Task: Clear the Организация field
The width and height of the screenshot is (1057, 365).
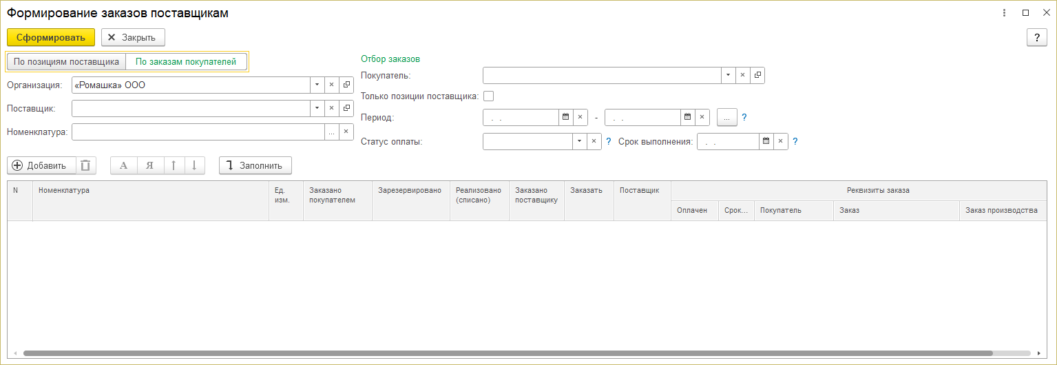Action: [331, 85]
